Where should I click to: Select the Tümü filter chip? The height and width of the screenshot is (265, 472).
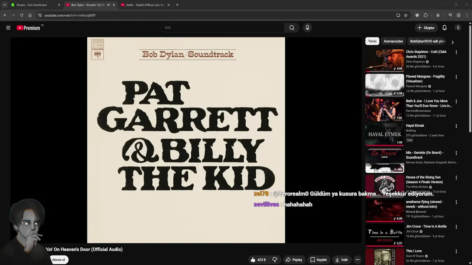coord(372,41)
